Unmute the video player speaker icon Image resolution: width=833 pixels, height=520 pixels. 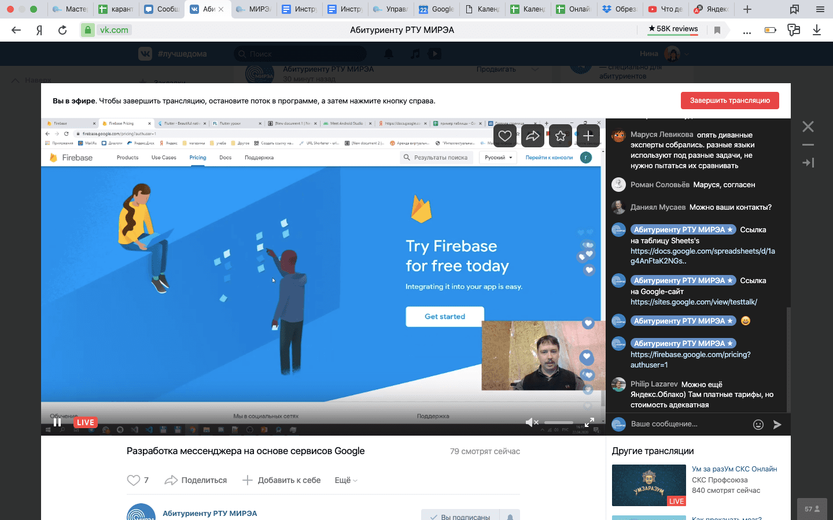(532, 422)
